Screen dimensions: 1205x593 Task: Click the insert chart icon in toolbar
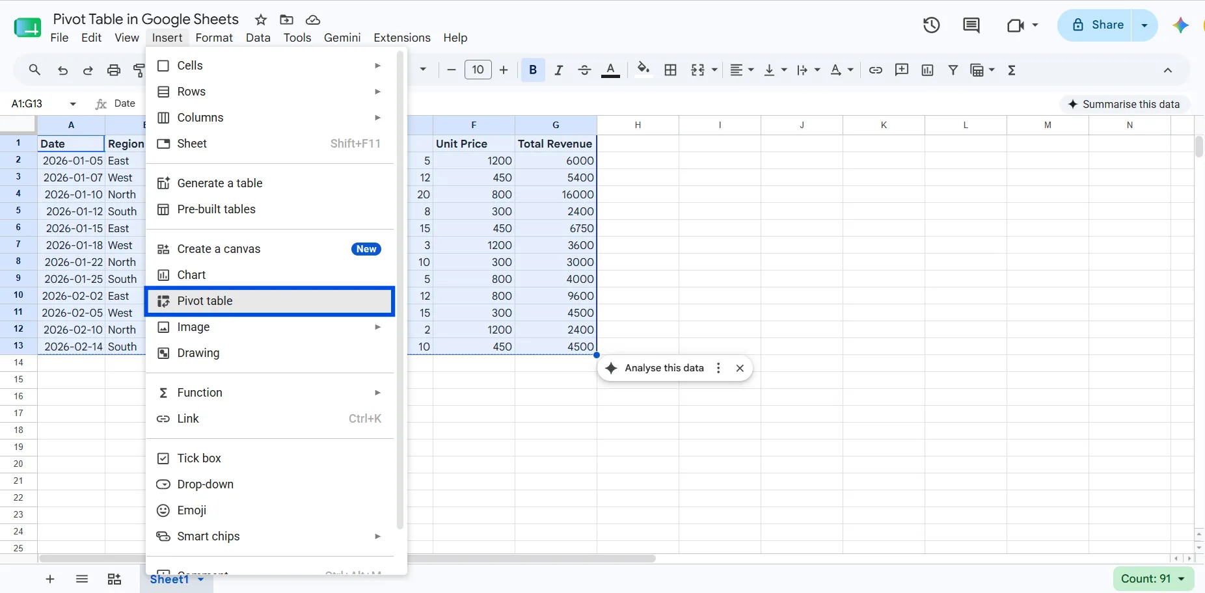tap(928, 70)
